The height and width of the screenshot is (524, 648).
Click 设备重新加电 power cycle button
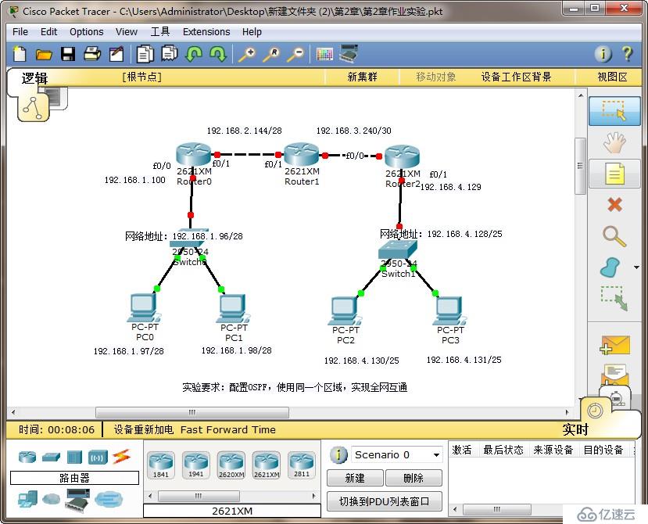tap(143, 429)
